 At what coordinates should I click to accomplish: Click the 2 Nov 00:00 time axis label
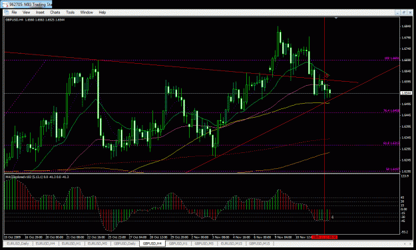pos(200,237)
